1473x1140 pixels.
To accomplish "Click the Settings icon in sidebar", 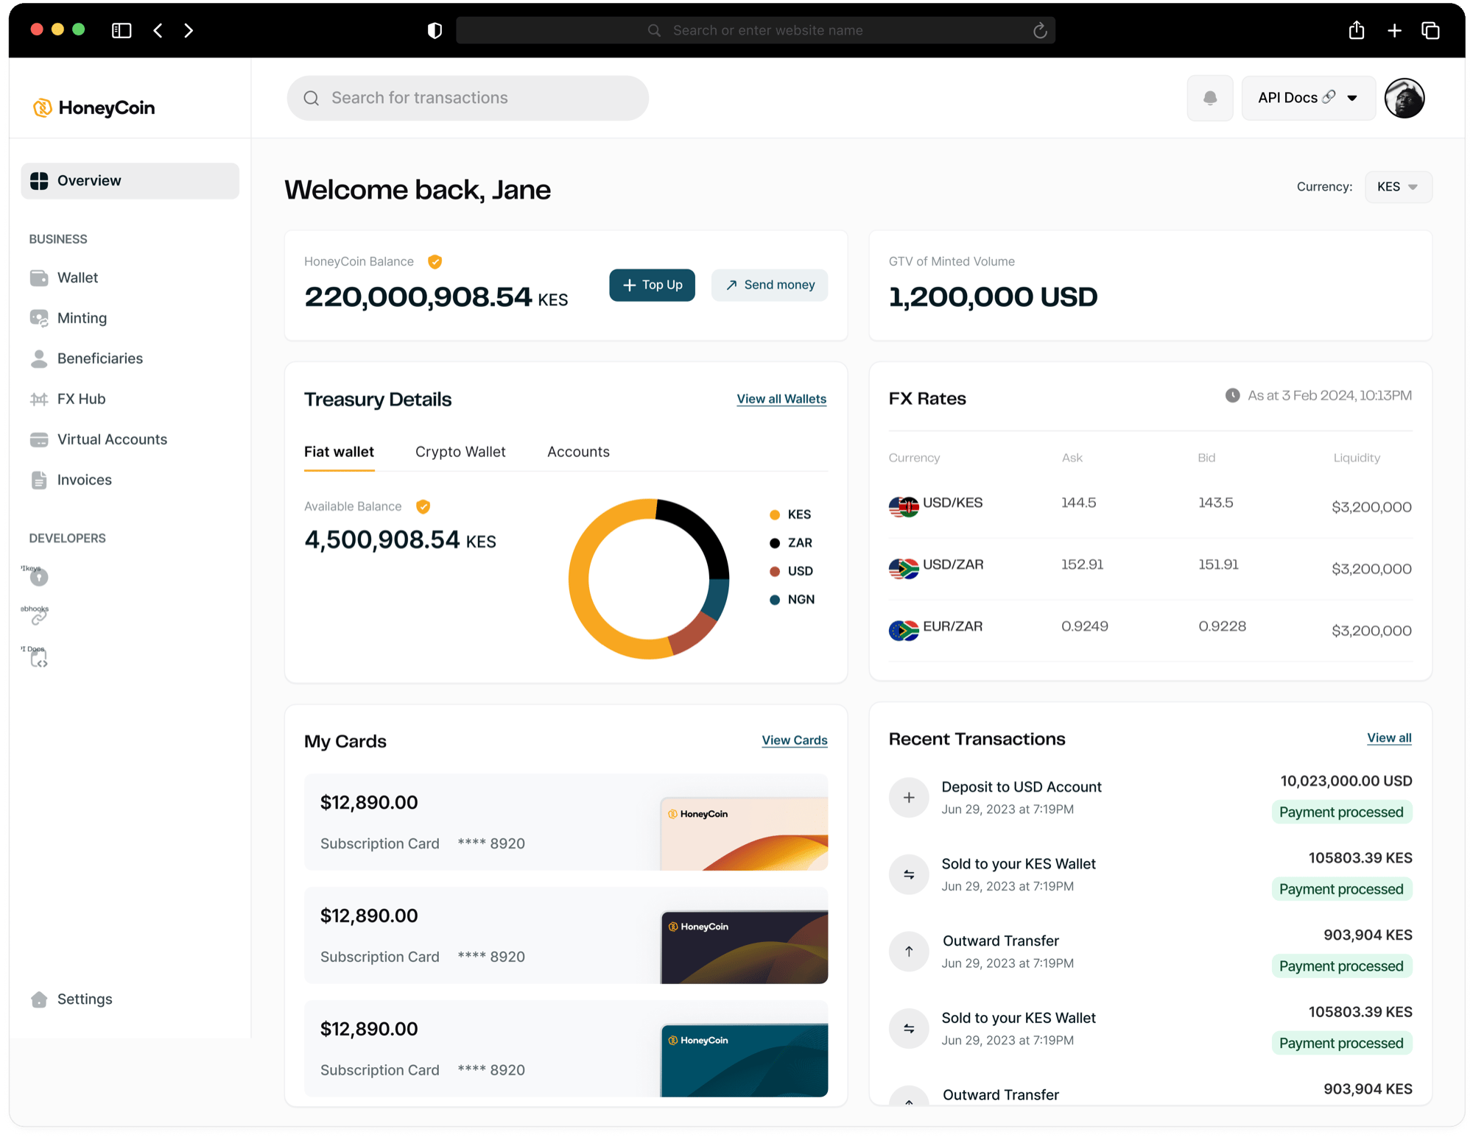I will (x=39, y=999).
